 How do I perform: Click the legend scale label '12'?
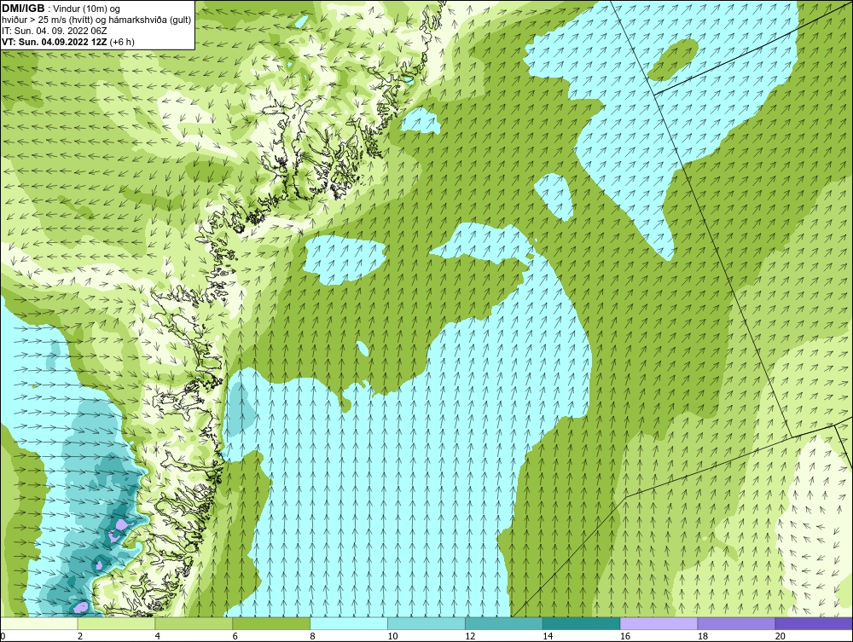click(x=470, y=636)
